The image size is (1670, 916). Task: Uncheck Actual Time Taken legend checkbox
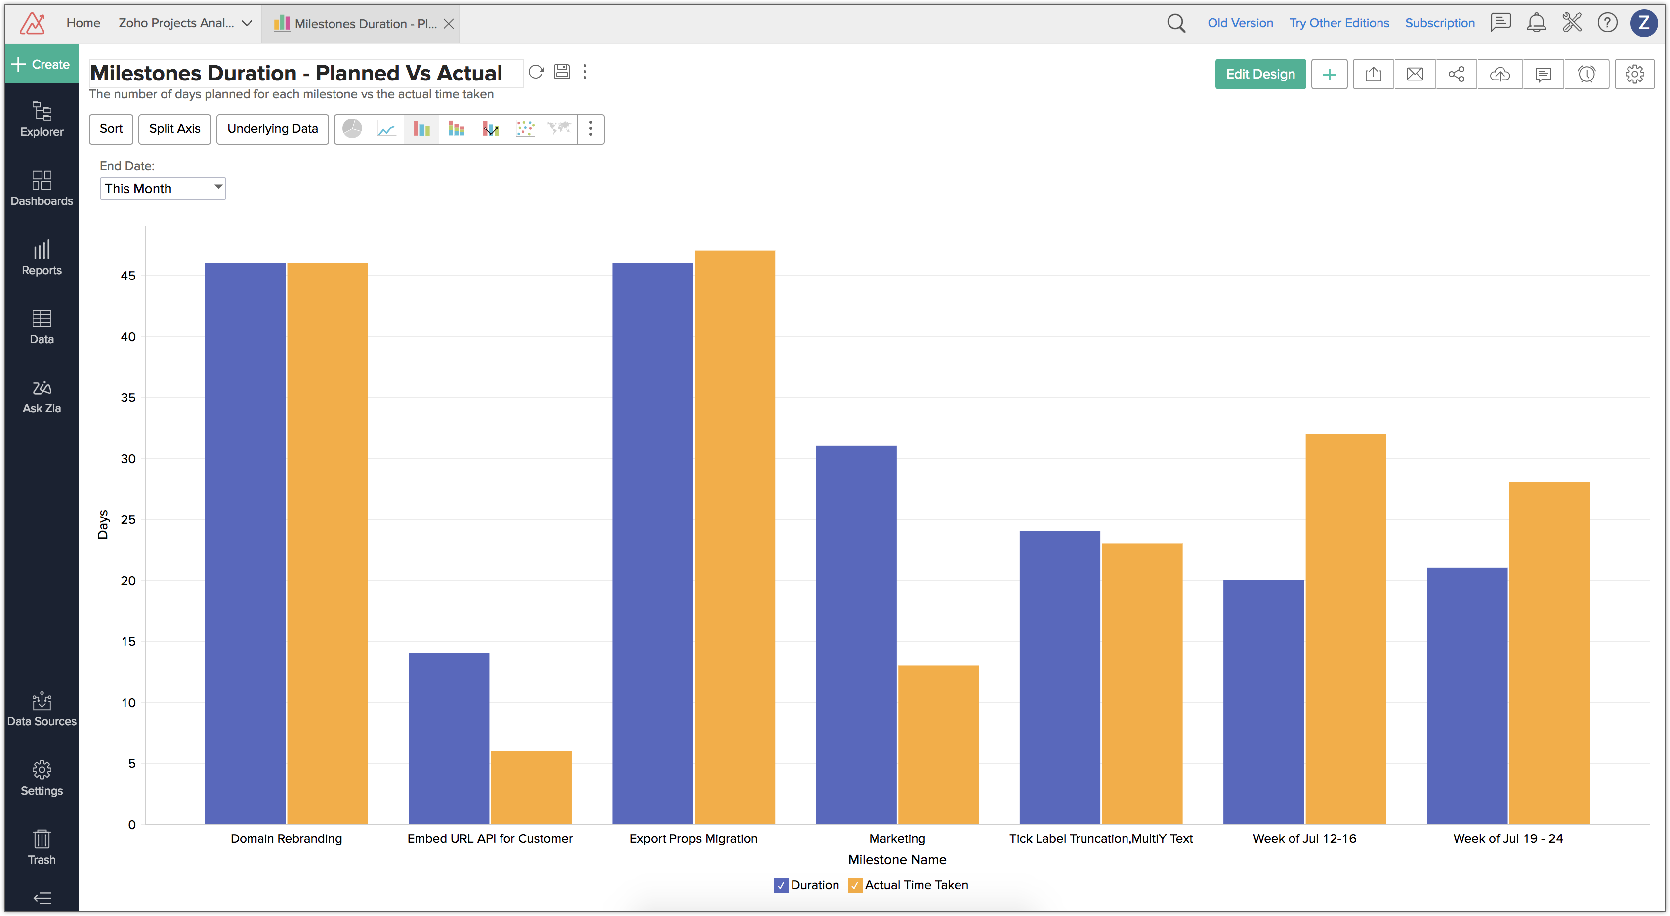pyautogui.click(x=854, y=885)
